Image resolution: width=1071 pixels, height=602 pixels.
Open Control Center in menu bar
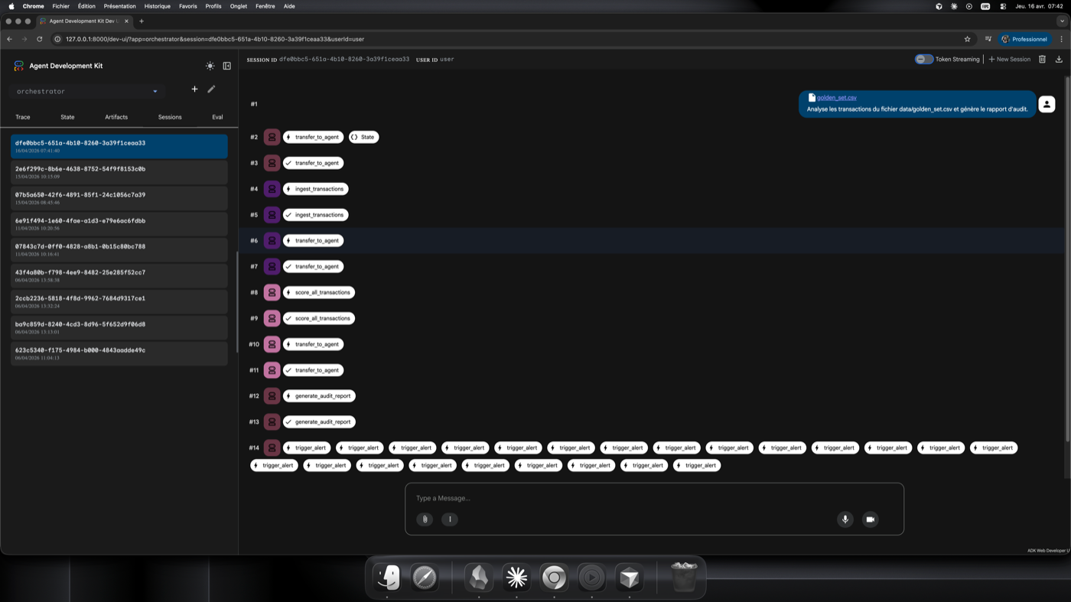pyautogui.click(x=1003, y=6)
